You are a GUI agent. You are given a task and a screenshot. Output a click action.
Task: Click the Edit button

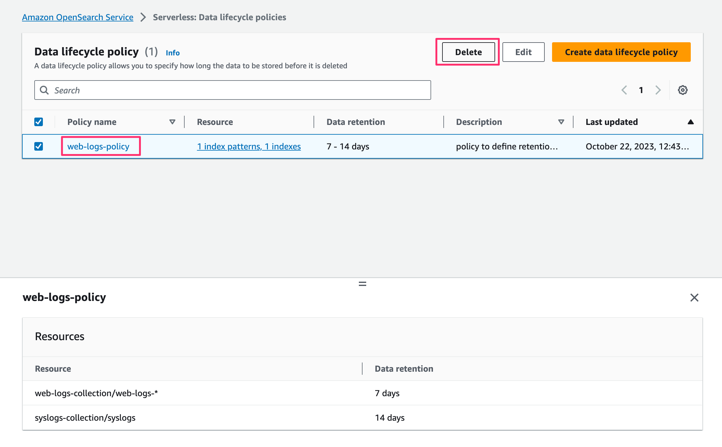click(523, 52)
